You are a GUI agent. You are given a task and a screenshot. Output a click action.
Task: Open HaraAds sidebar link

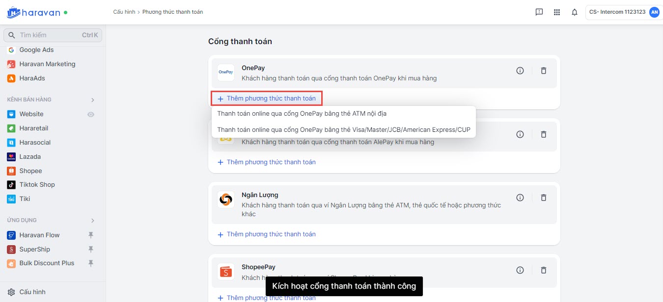click(x=32, y=78)
